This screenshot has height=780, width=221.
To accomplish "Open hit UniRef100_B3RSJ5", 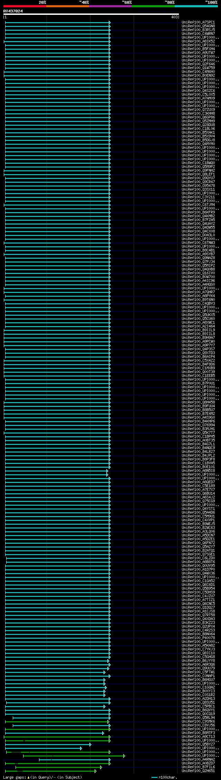I will click(198, 30).
